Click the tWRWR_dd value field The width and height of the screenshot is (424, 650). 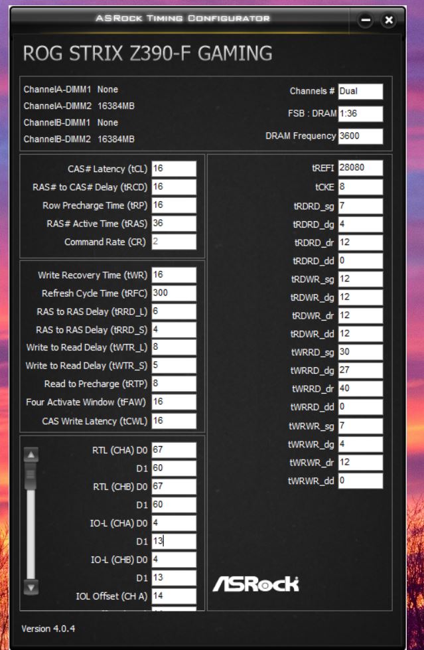tap(360, 481)
